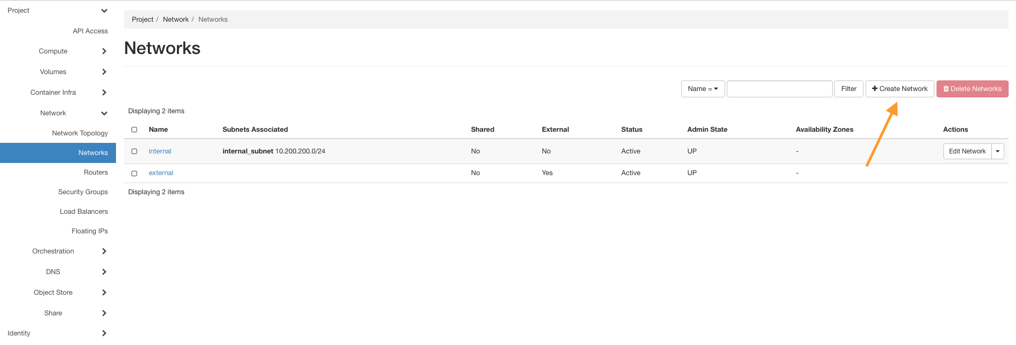This screenshot has width=1016, height=345.
Task: Expand the Object Store chevron
Action: [104, 293]
